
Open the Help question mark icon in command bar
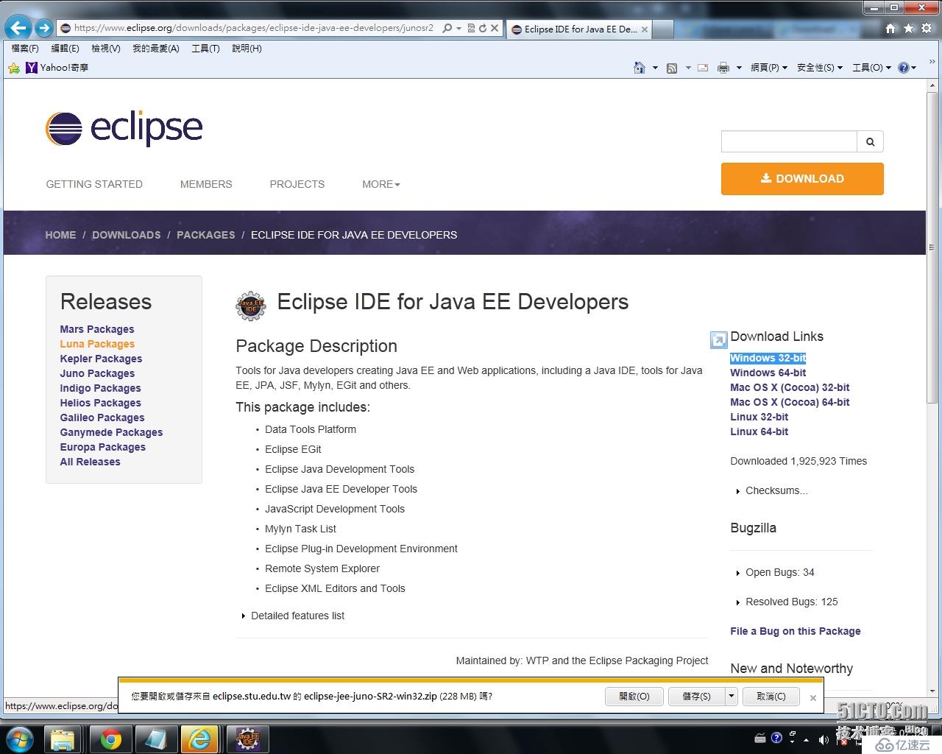pos(904,68)
